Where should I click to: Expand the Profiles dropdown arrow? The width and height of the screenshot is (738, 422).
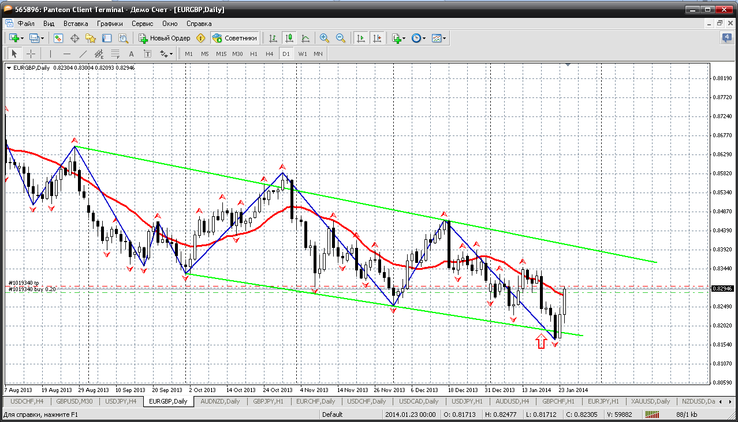pyautogui.click(x=42, y=39)
